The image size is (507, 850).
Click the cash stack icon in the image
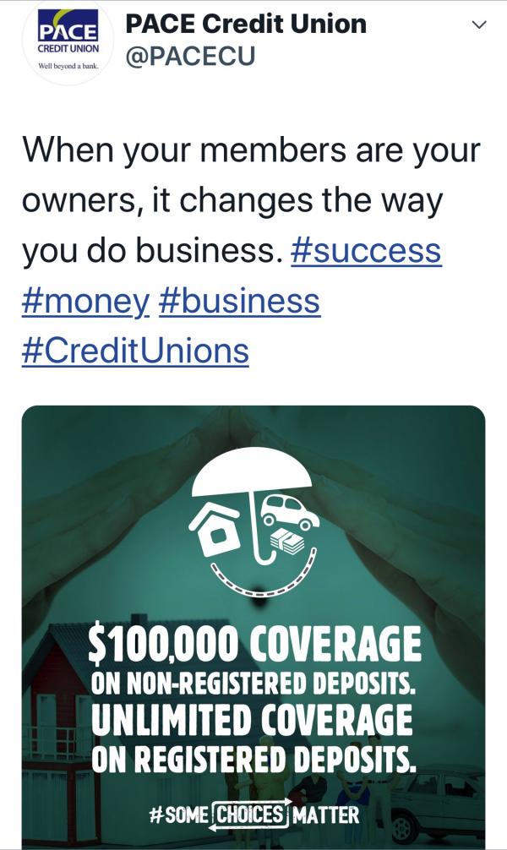pos(291,542)
